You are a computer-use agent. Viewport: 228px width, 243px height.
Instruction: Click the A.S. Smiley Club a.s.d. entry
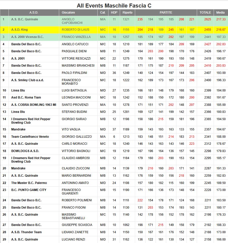[x=27, y=80]
